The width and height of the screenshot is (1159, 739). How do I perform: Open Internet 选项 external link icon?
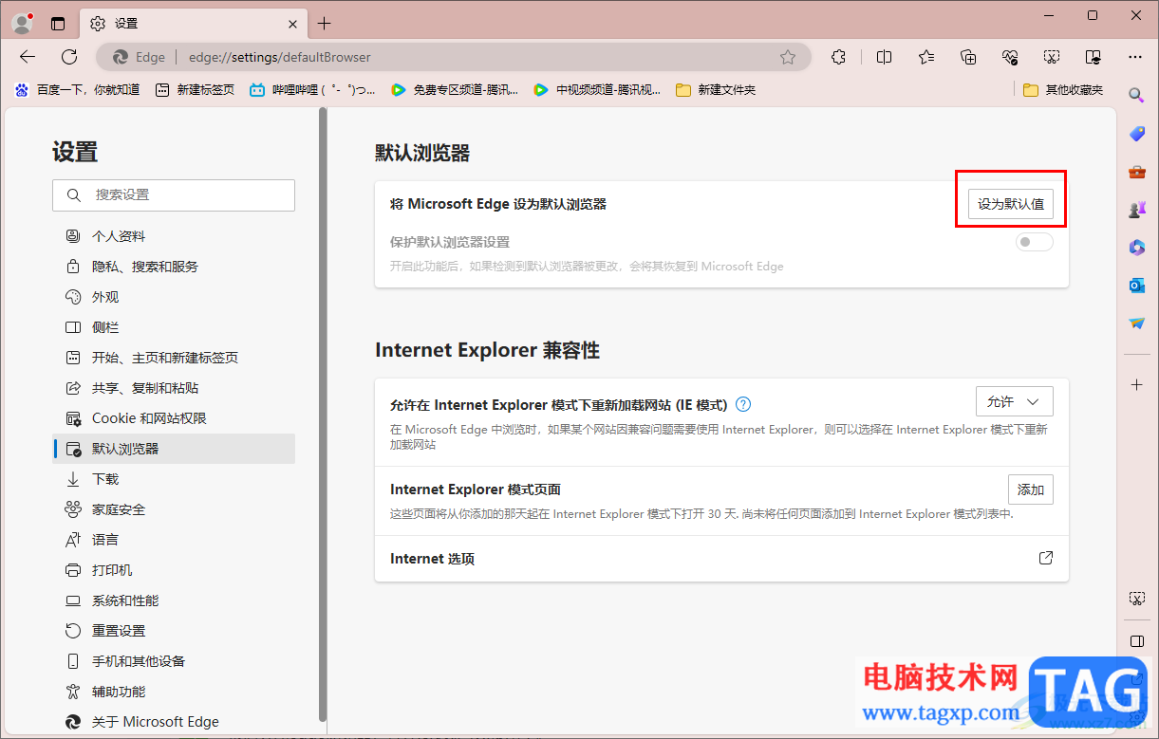point(1045,558)
